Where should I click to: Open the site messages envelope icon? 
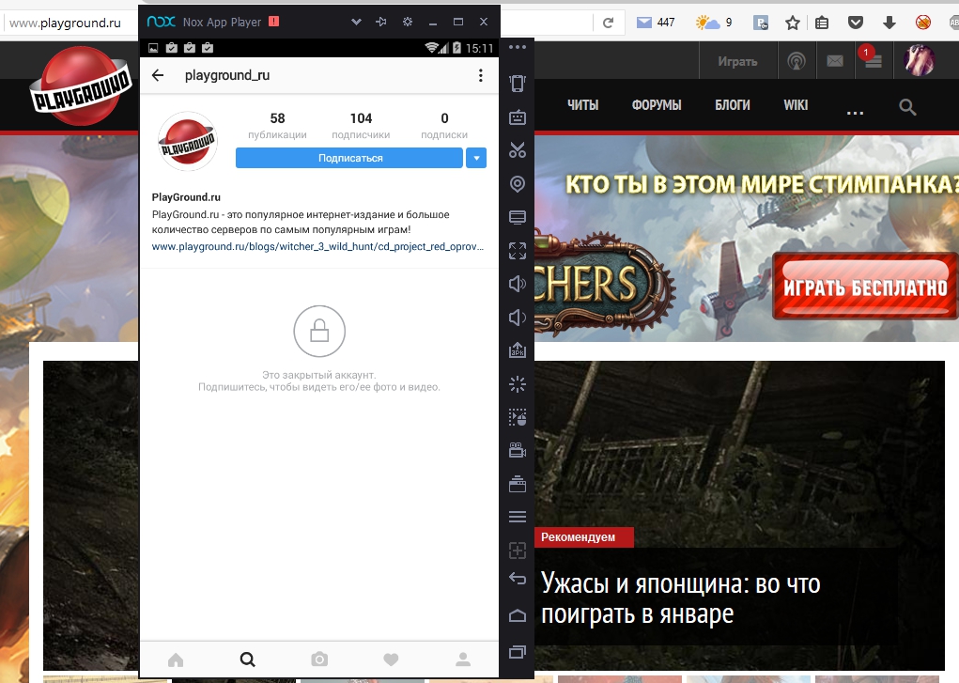pos(835,61)
